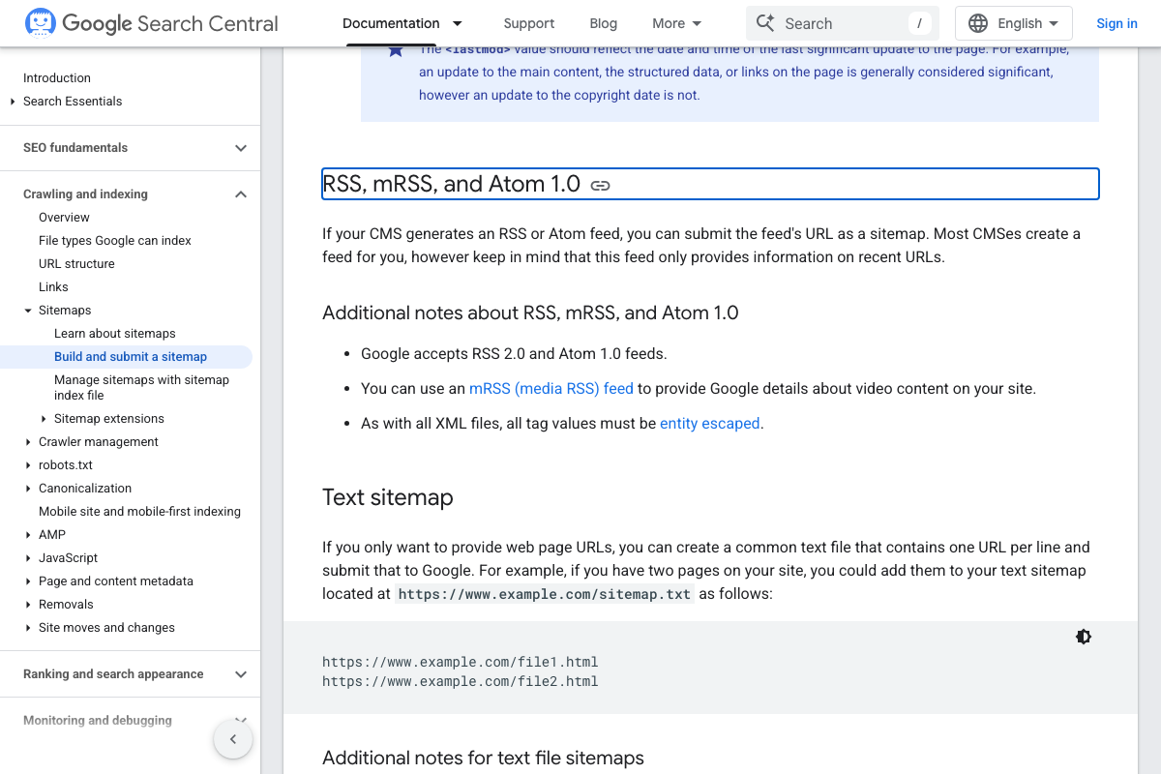The height and width of the screenshot is (774, 1161).
Task: Expand the Crawler management arrow
Action: [x=28, y=442]
